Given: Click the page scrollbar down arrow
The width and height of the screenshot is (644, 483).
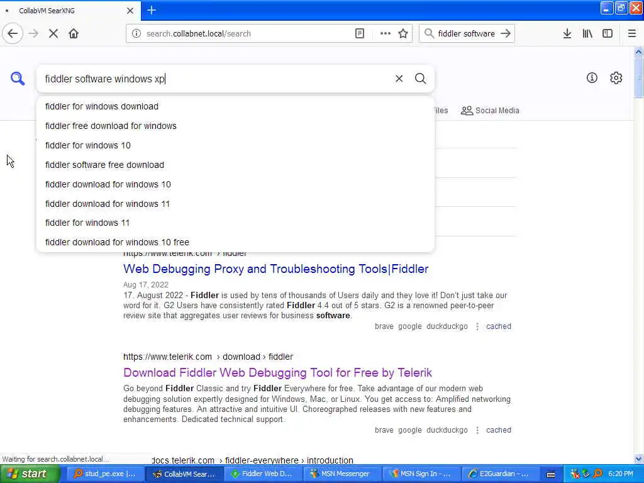Looking at the screenshot, I should click(638, 458).
